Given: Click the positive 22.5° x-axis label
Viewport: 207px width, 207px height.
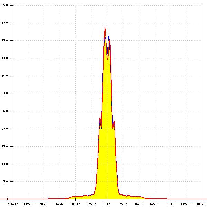Looking at the screenshot, I should pyautogui.click(x=123, y=204).
